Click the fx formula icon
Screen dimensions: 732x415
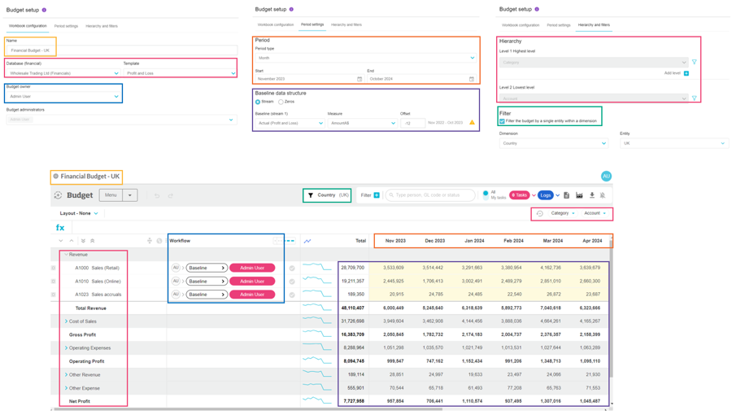tap(60, 228)
